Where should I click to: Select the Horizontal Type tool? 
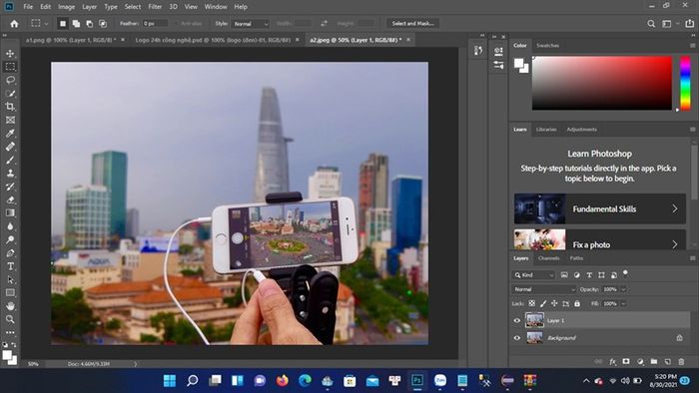click(10, 266)
